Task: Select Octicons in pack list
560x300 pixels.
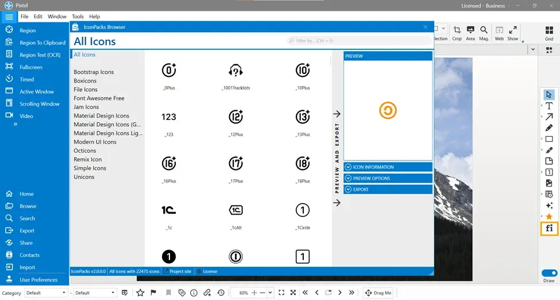Action: [x=84, y=150]
